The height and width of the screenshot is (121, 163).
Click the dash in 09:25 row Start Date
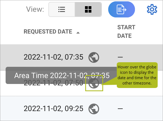pyautogui.click(x=120, y=109)
